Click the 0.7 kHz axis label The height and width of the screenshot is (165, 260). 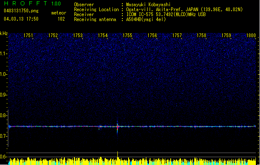click(3, 136)
